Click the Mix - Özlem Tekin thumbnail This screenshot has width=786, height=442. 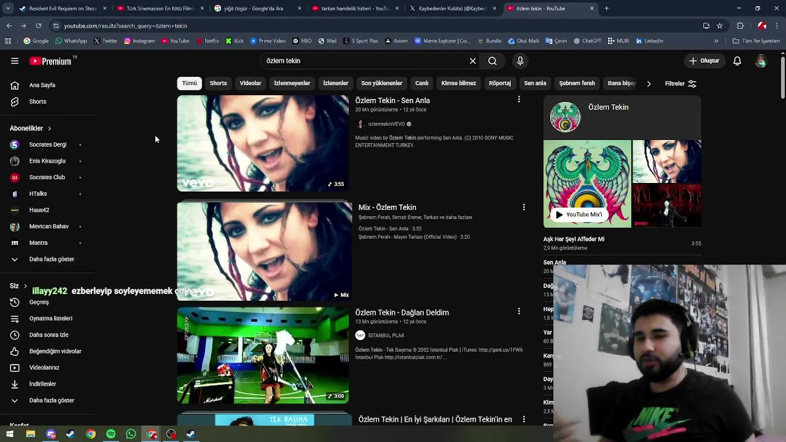[x=265, y=251]
